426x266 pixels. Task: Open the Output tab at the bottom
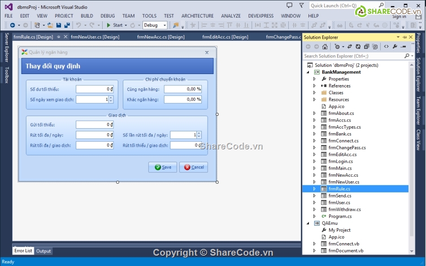[x=43, y=251]
